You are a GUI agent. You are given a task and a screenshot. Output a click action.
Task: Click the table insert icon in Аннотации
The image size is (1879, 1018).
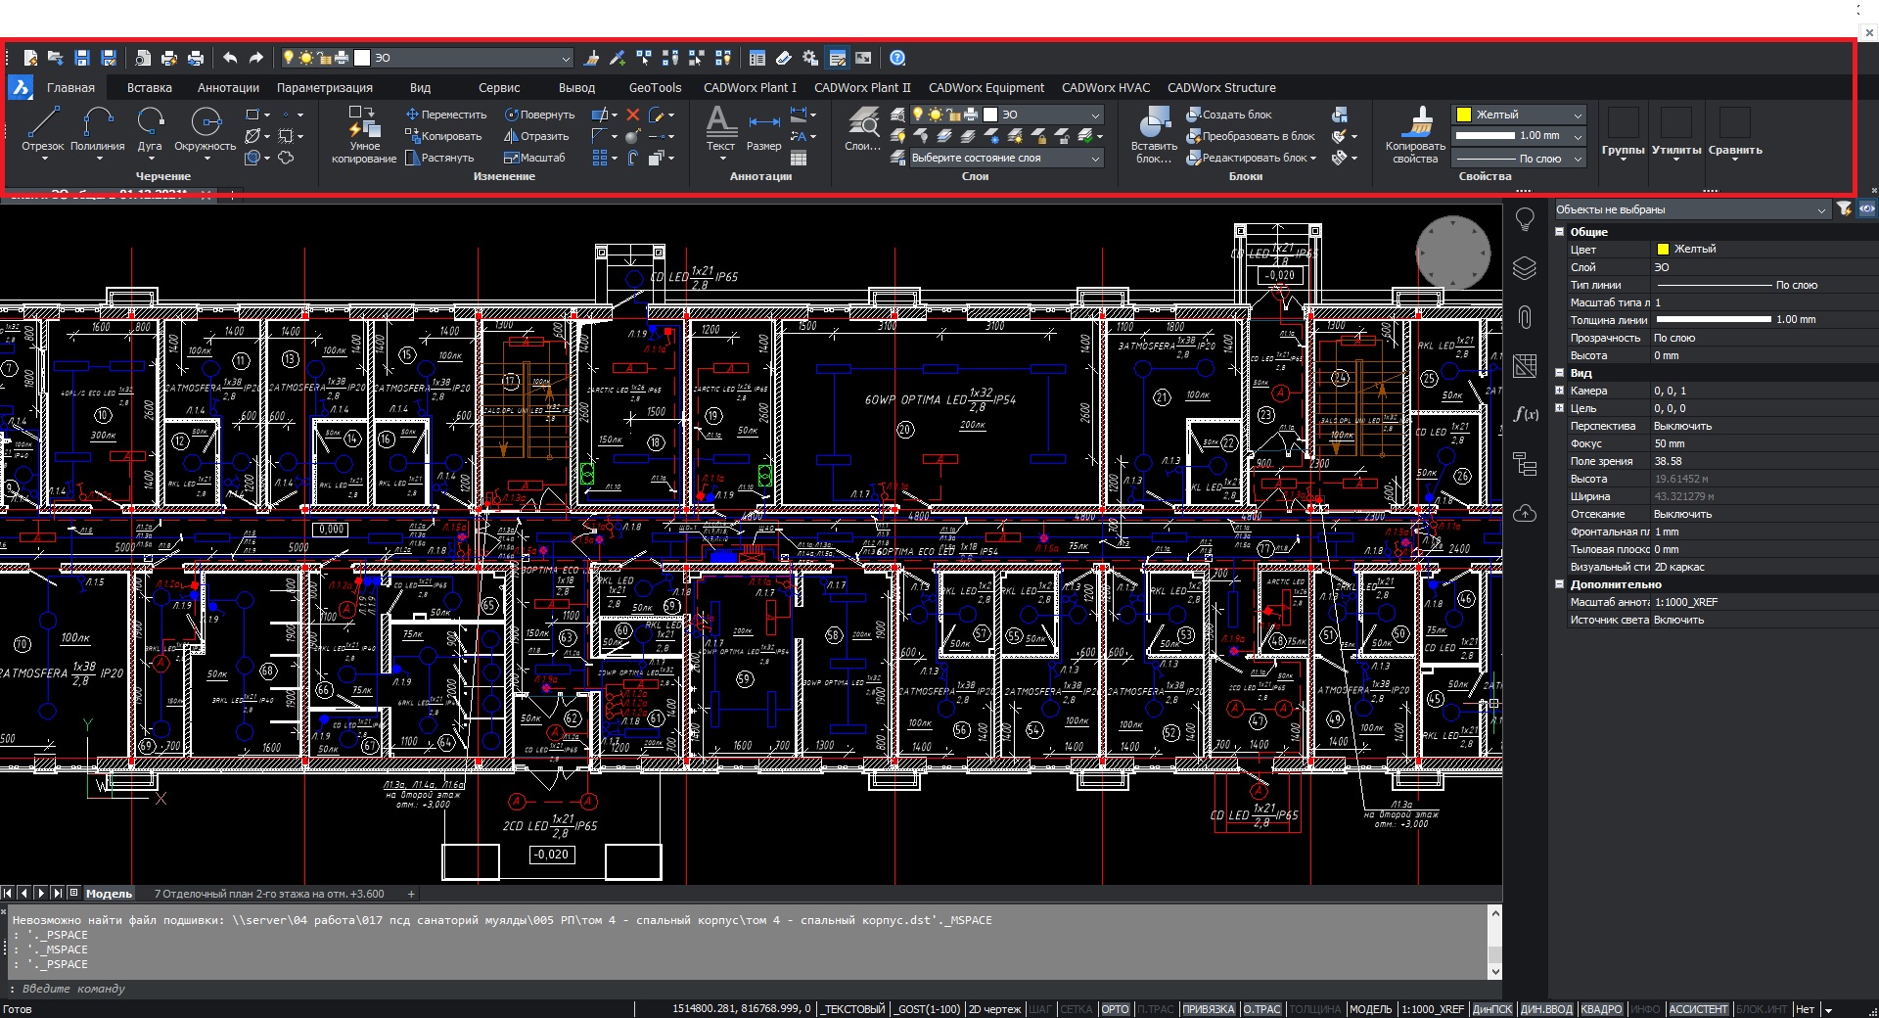799,158
